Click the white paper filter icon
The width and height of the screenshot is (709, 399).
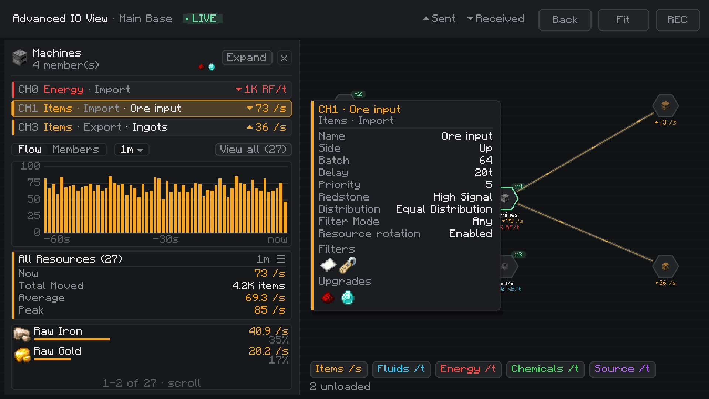[328, 265]
